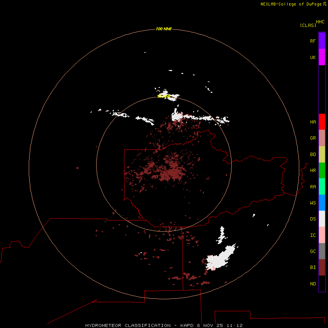Click the dusty pink GR legend swatch
This screenshot has height=328, width=328.
(322, 138)
